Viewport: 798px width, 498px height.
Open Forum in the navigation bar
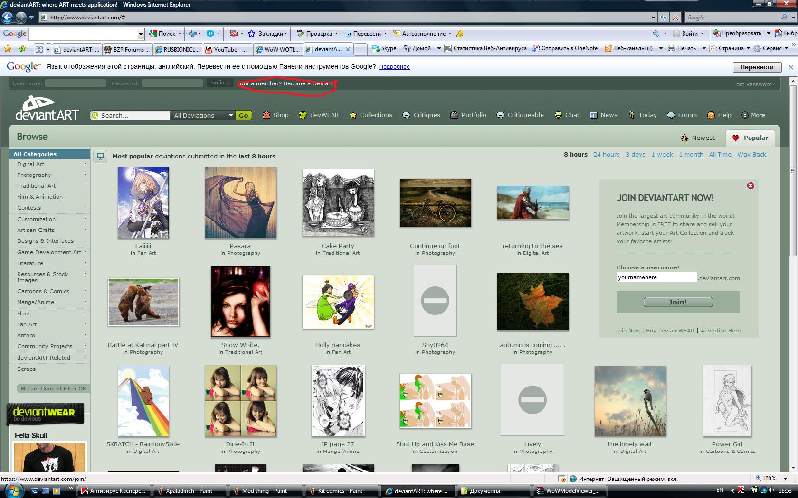click(x=682, y=115)
